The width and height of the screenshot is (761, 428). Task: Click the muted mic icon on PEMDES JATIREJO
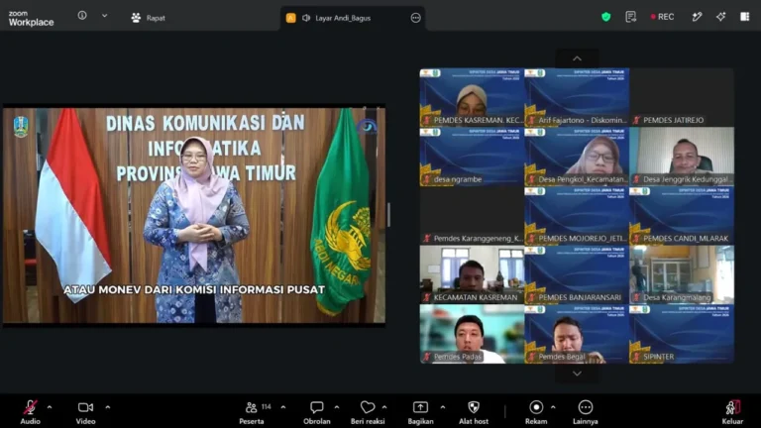pyautogui.click(x=637, y=120)
